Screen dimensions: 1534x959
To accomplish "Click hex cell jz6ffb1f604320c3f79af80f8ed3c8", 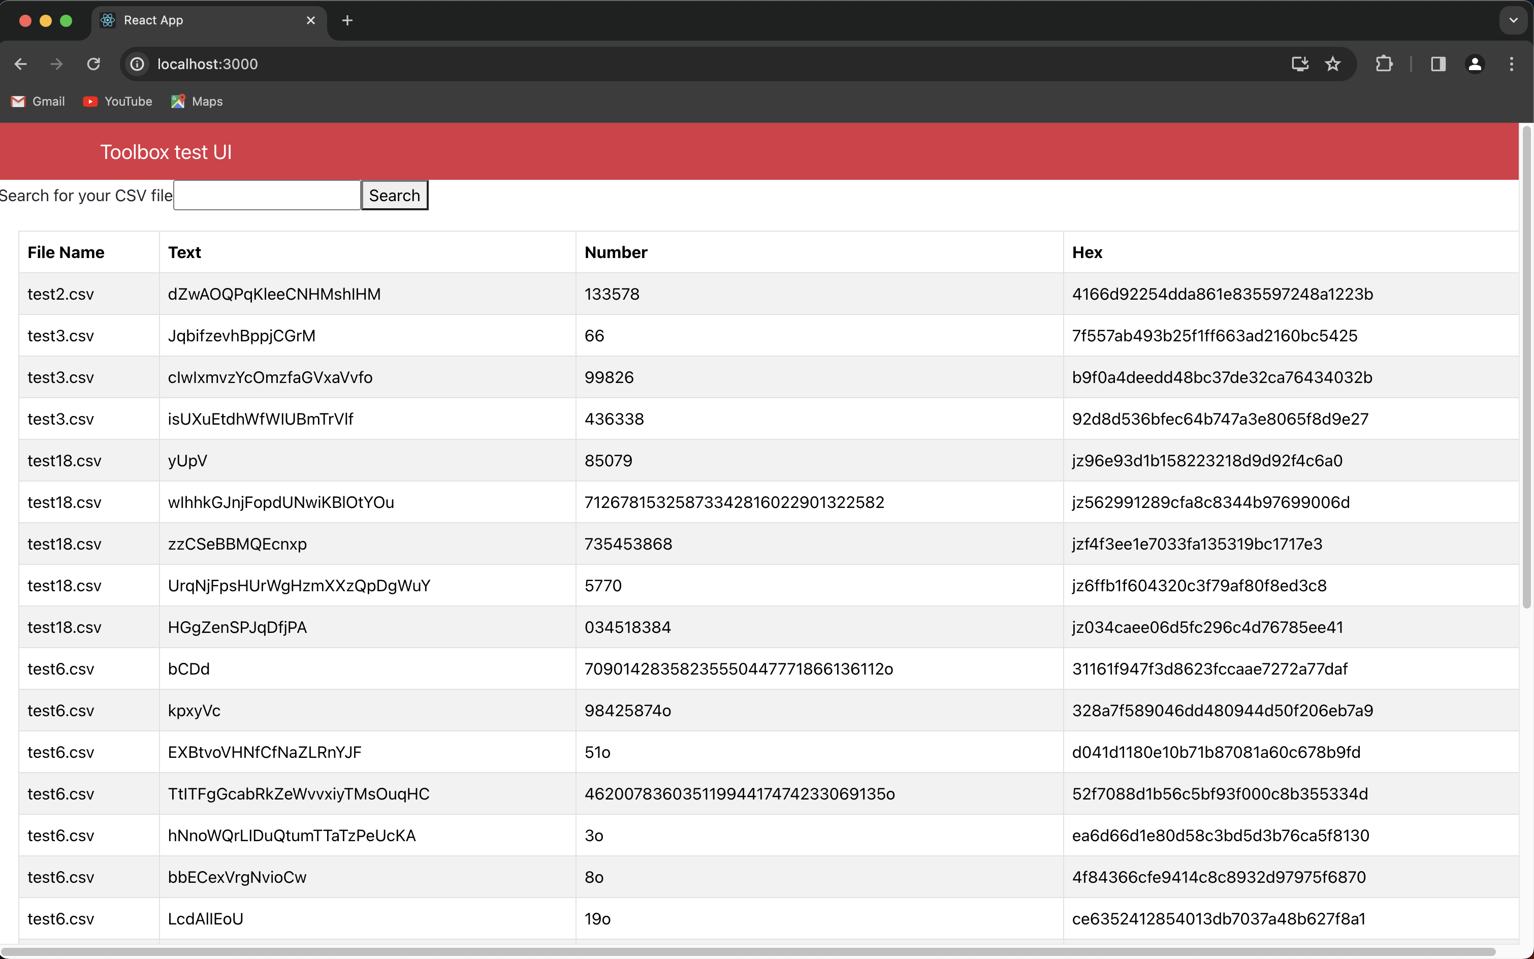I will (x=1291, y=586).
